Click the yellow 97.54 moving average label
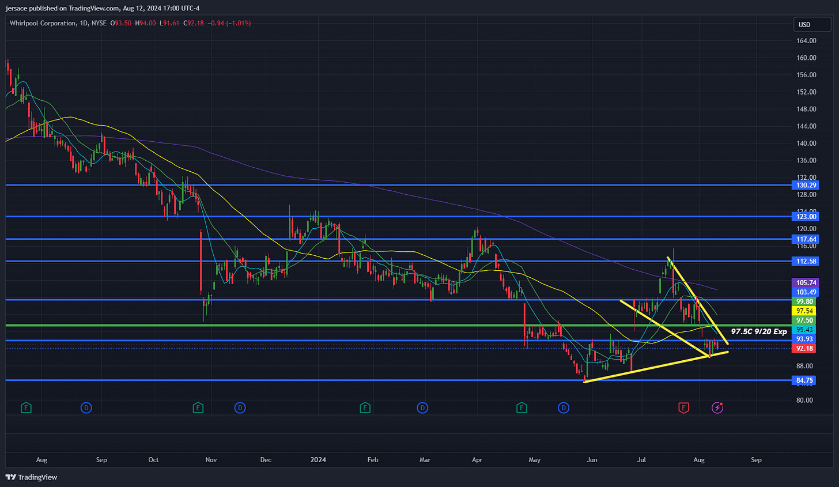Image resolution: width=839 pixels, height=487 pixels. 804,311
